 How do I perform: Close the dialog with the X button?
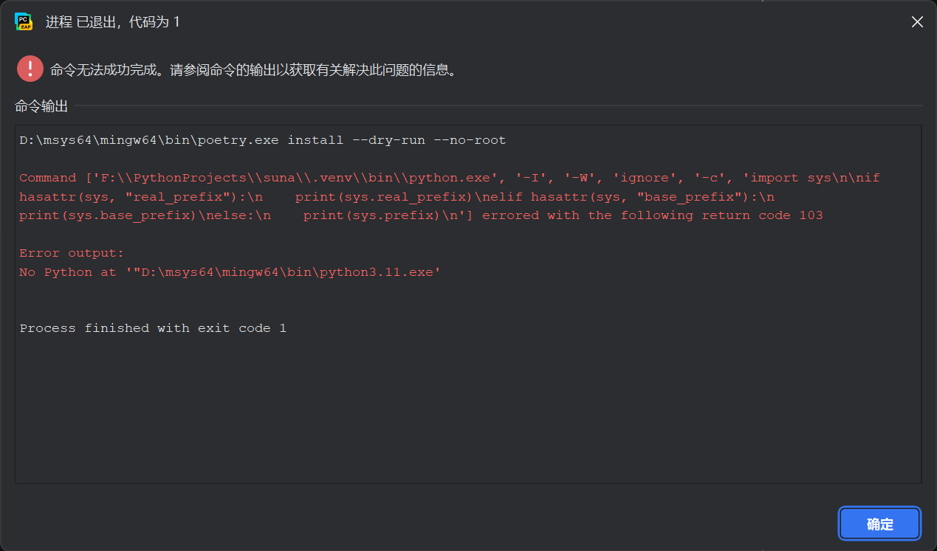(917, 22)
